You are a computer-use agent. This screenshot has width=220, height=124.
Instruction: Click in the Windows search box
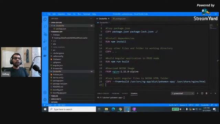pos(72,109)
